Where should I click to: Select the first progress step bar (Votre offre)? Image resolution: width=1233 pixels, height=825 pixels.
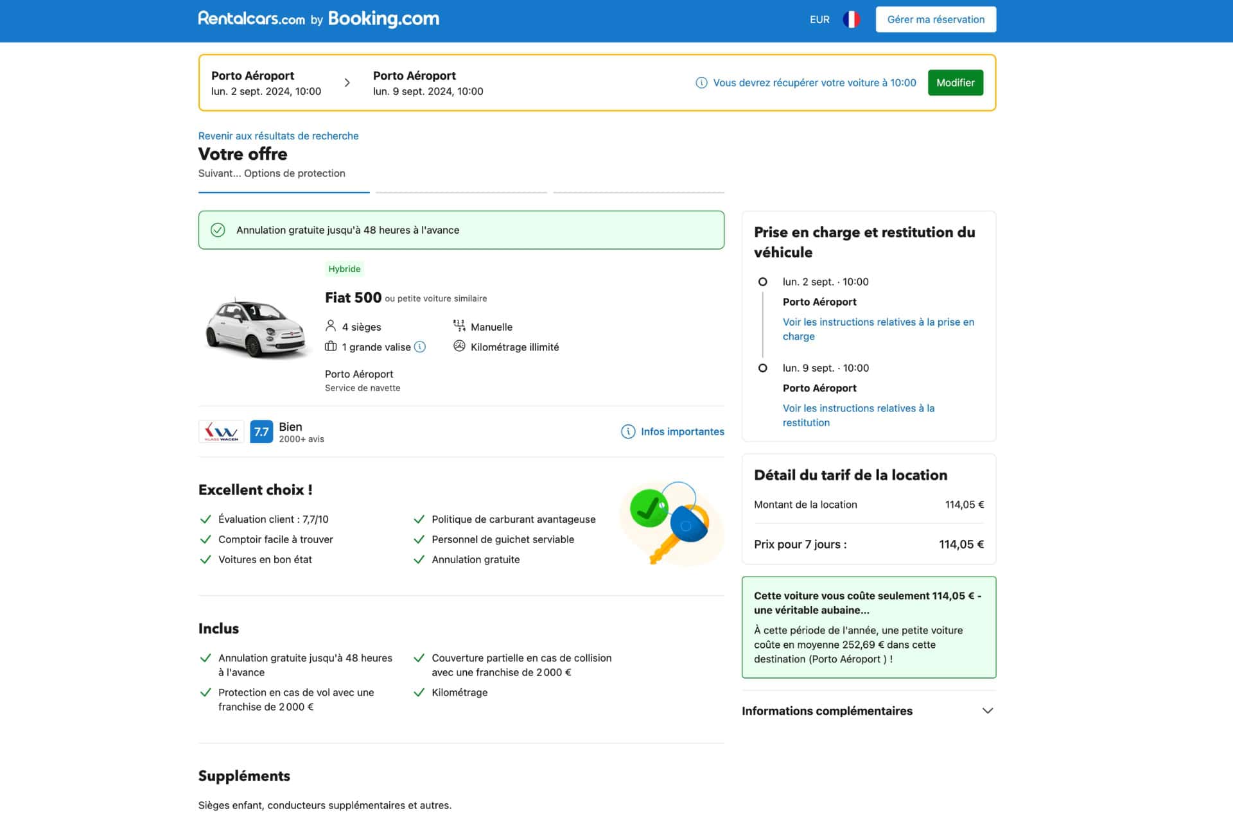click(x=284, y=192)
